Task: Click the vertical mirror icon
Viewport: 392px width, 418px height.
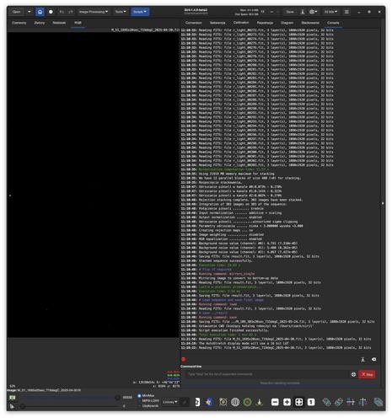Action: 362,402
